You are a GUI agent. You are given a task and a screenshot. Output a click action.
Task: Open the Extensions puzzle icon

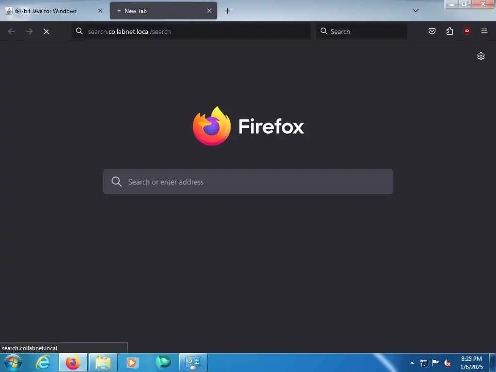[x=449, y=31]
